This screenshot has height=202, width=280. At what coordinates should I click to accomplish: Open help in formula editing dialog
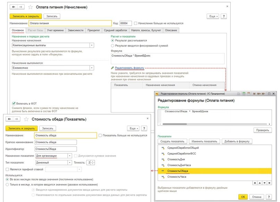[269, 197]
